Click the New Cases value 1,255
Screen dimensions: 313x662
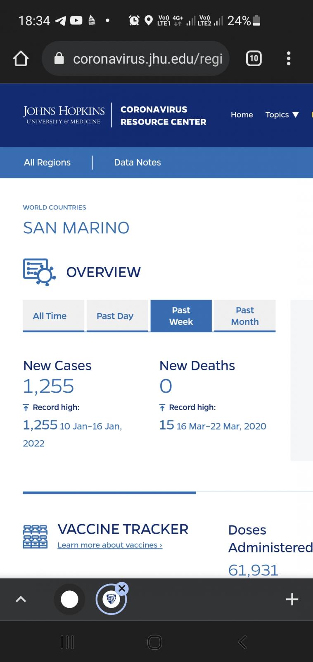48,386
